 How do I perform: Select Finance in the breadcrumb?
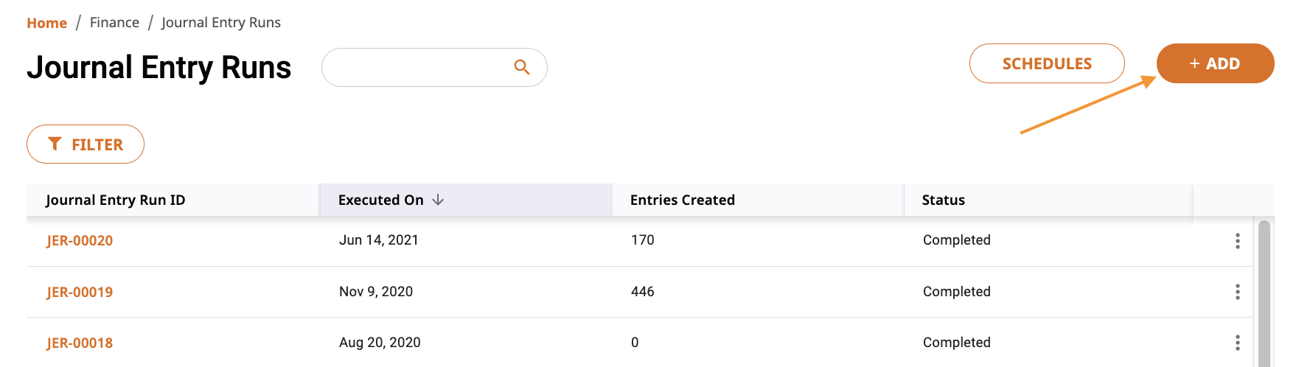(x=114, y=23)
